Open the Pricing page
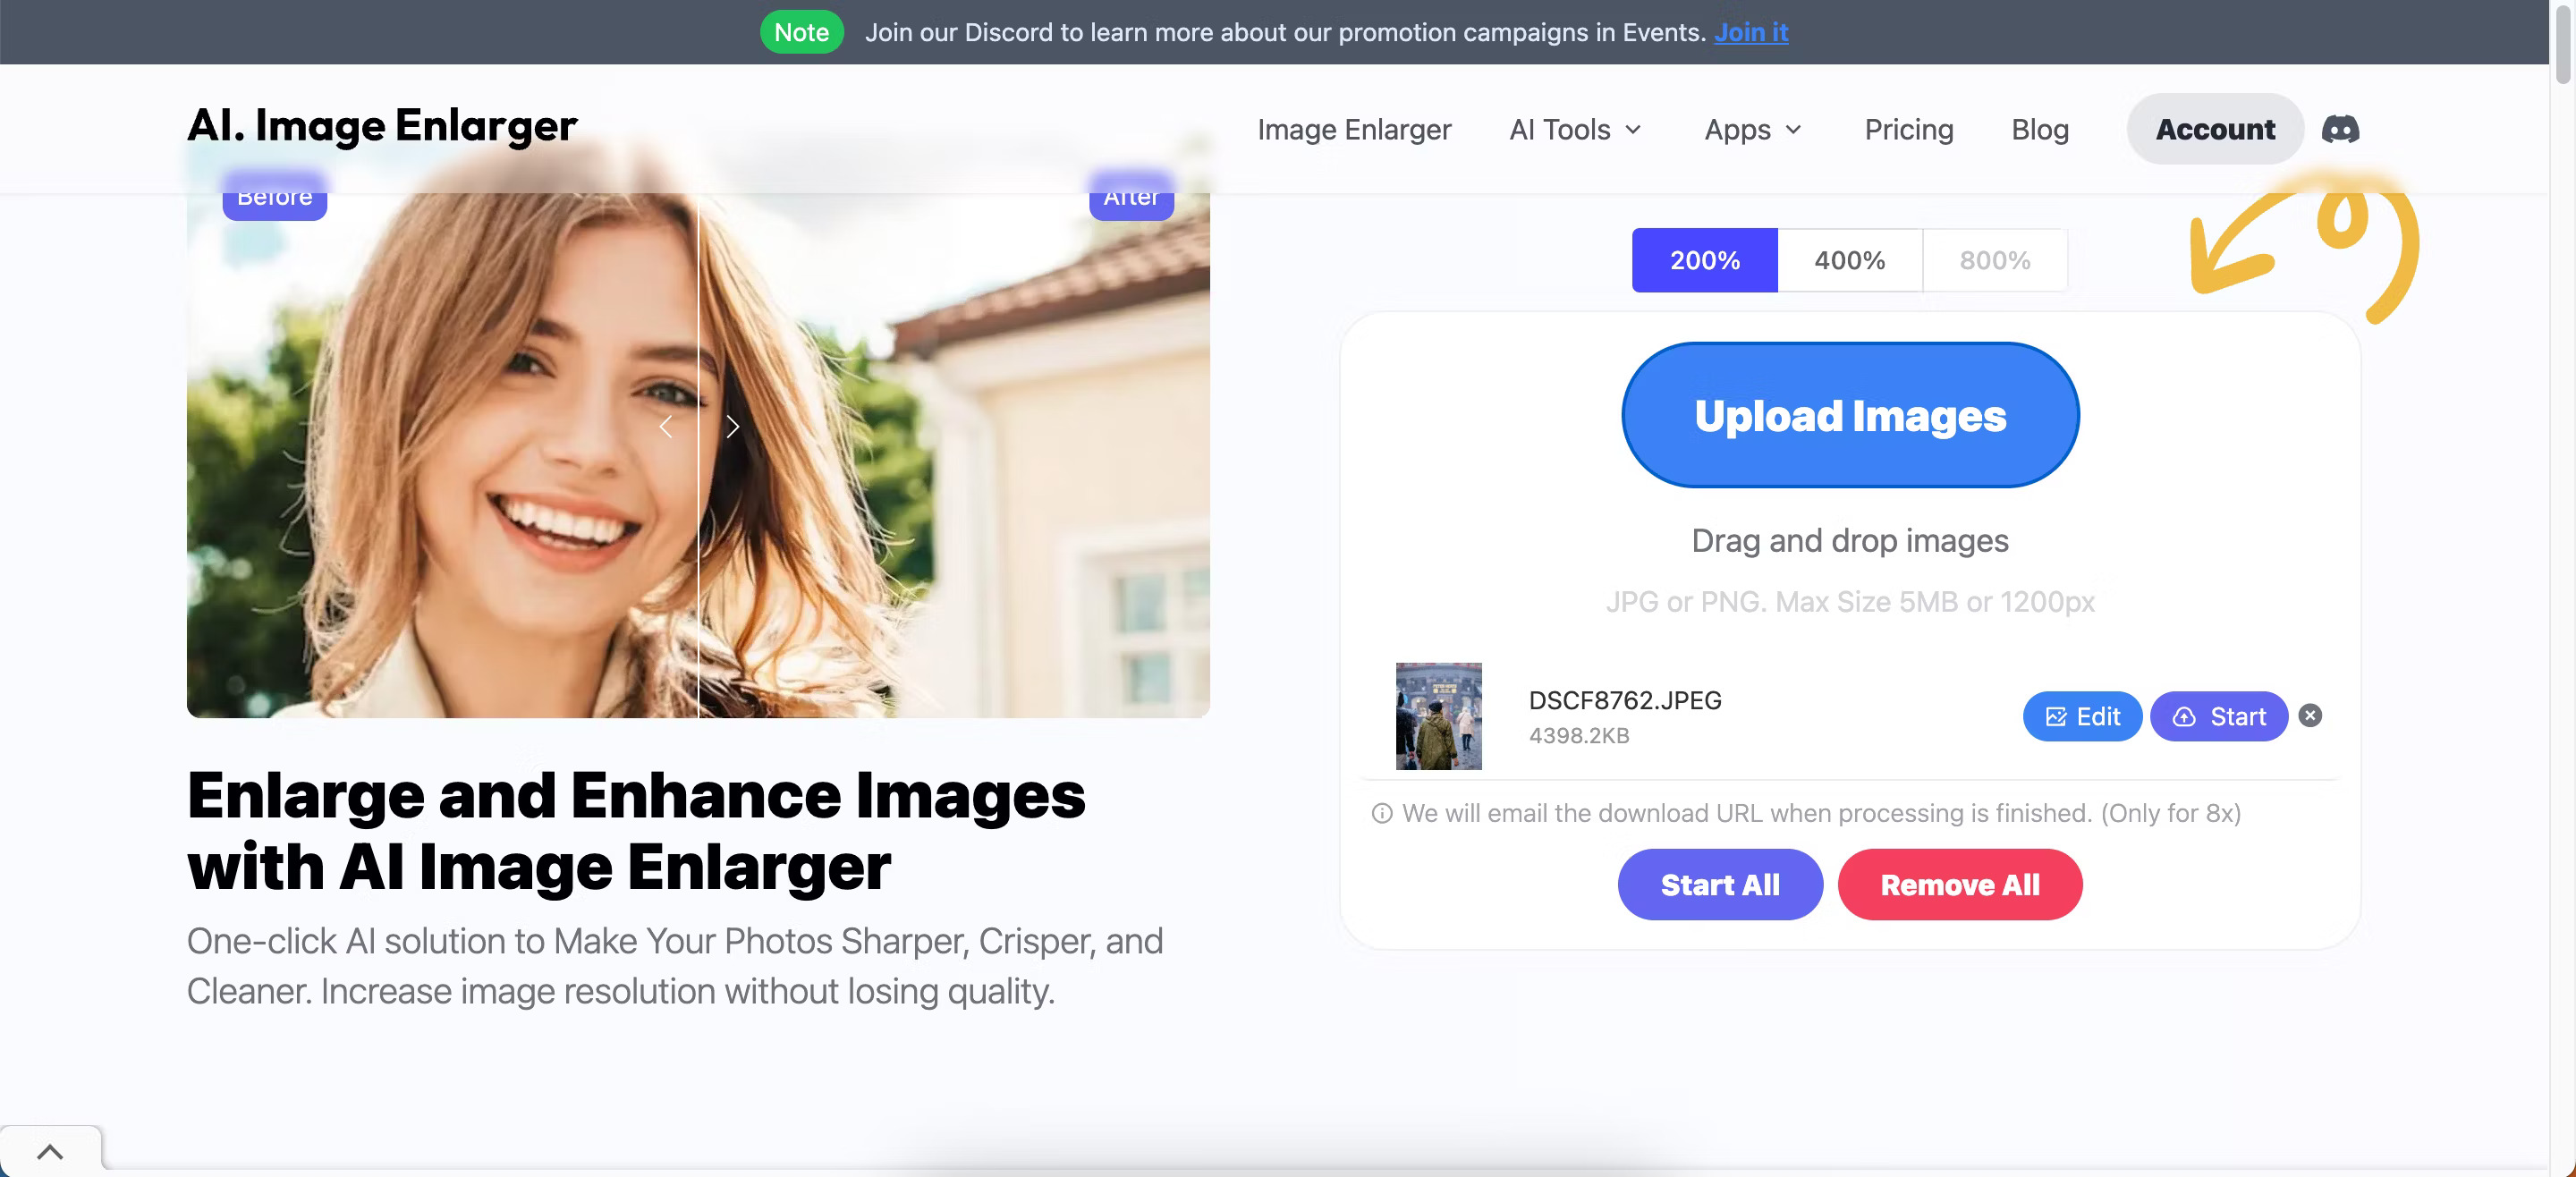This screenshot has width=2576, height=1177. [1908, 129]
